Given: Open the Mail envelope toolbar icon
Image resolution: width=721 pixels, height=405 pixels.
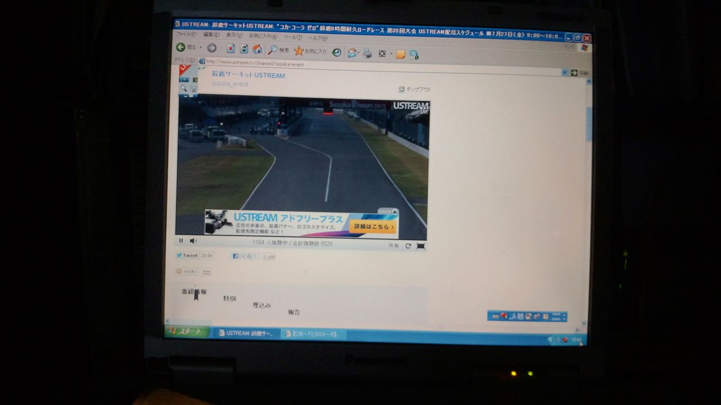Looking at the screenshot, I should (351, 53).
